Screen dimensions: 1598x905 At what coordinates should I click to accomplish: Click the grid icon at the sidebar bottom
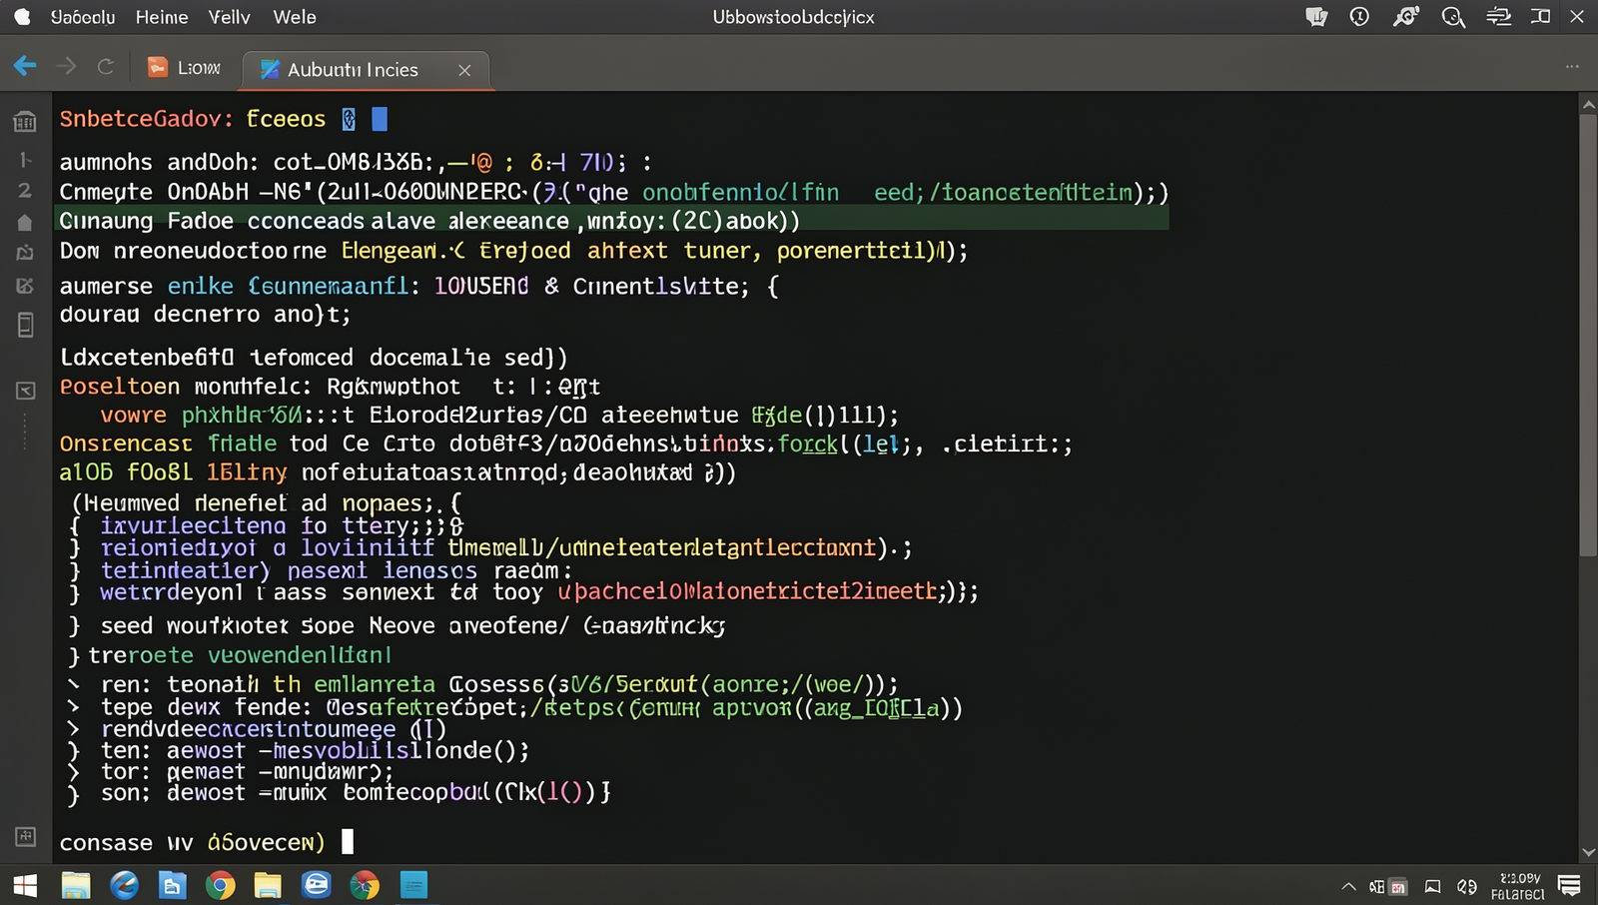tap(25, 836)
